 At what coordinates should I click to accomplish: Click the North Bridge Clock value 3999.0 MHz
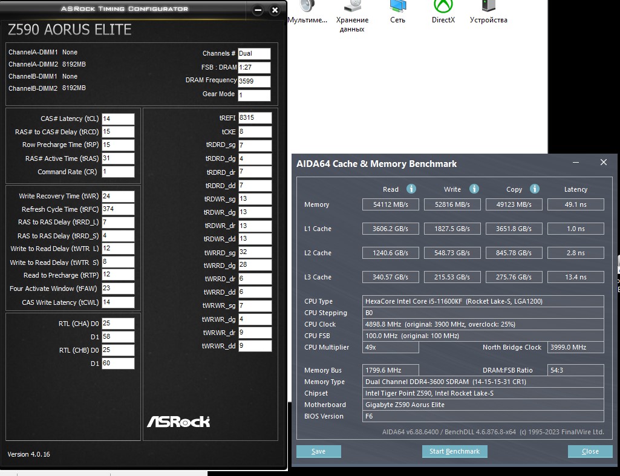(576, 347)
